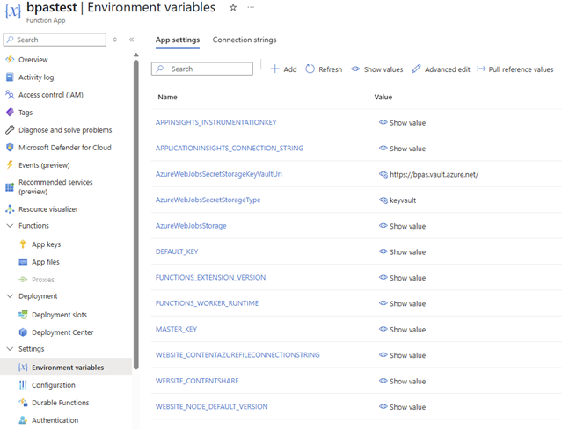
Task: Open the Activity log icon
Action: coord(10,77)
